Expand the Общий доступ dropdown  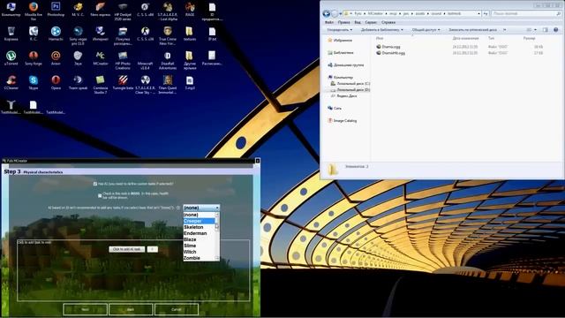pos(426,29)
